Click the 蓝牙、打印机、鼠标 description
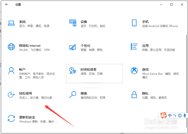The image size is (188, 134). pyautogui.click(x=93, y=26)
